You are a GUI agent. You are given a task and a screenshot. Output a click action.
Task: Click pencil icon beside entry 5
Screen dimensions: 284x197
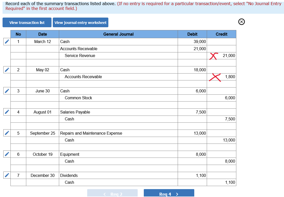point(7,133)
